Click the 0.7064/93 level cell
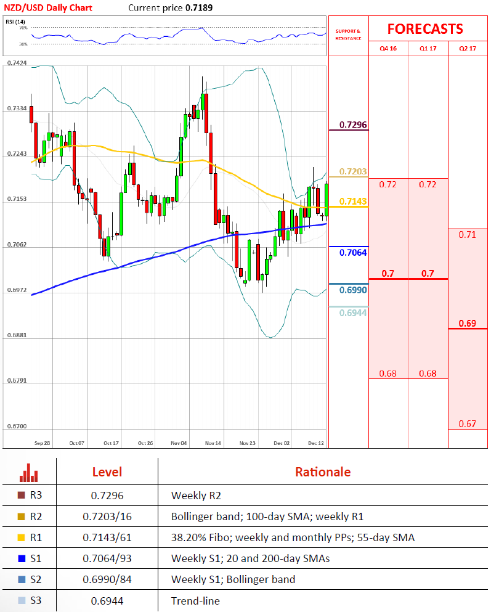The width and height of the screenshot is (491, 612). 107,559
